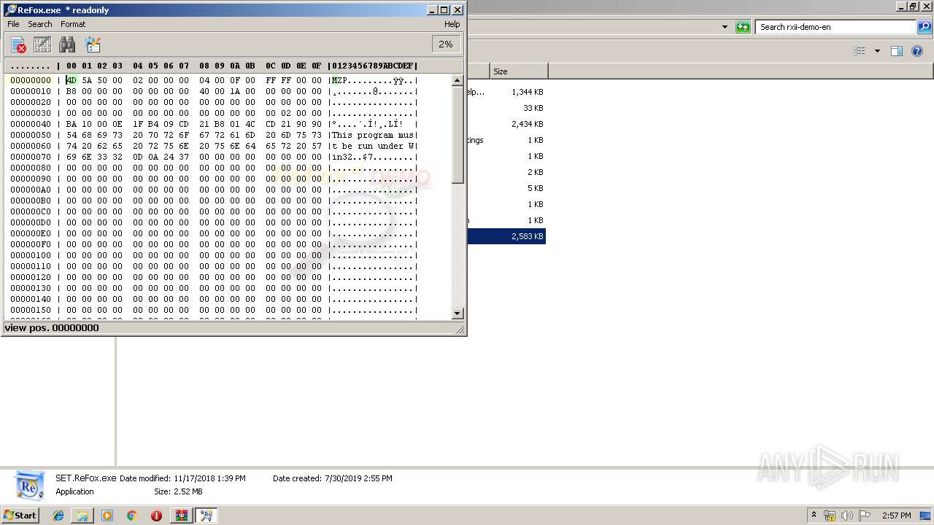Click the network tray icon

click(830, 516)
